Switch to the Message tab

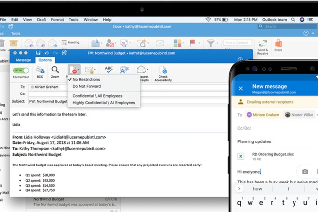[x=23, y=60]
